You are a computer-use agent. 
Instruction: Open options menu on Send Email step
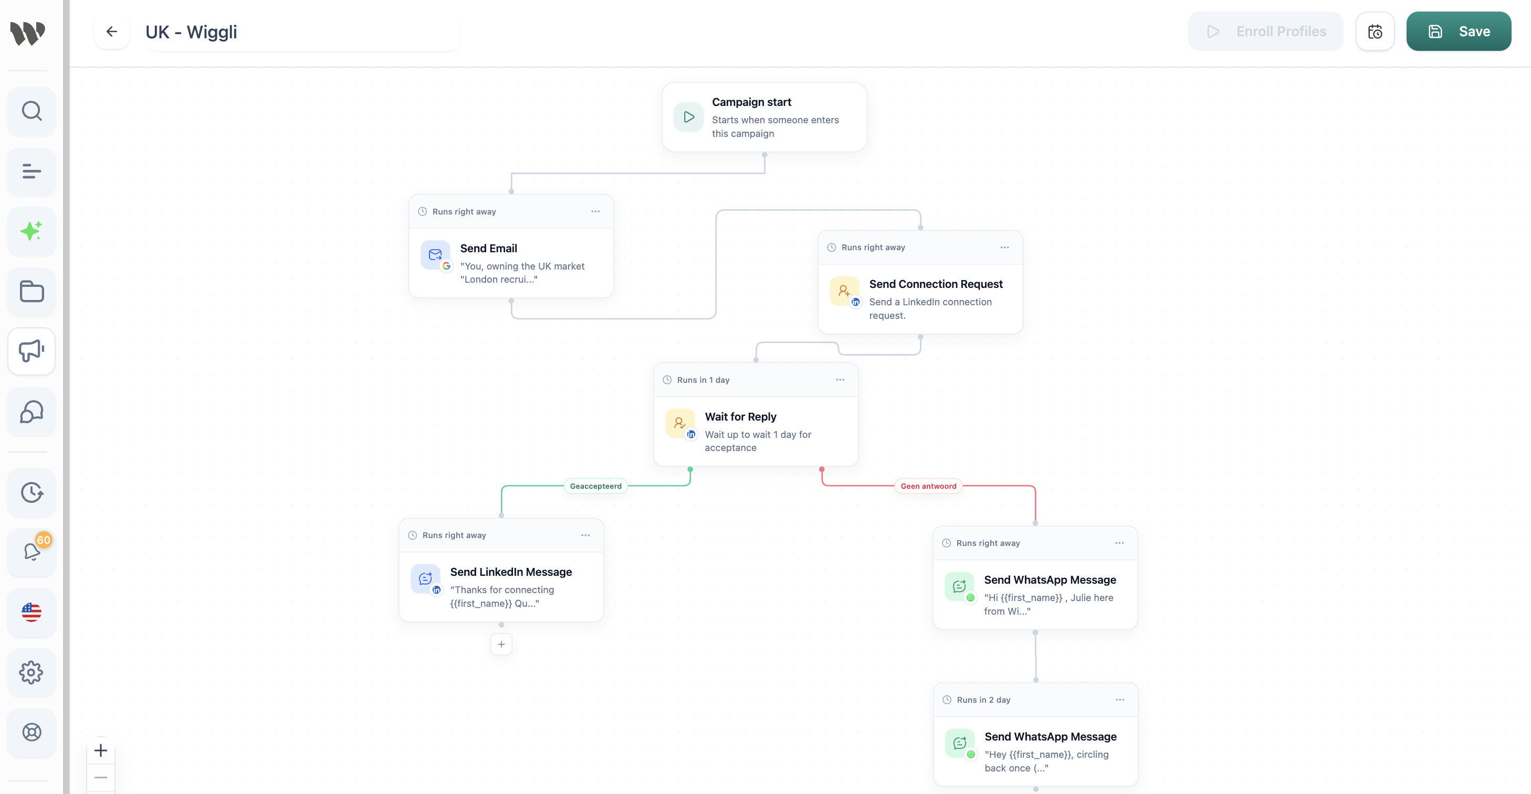595,211
